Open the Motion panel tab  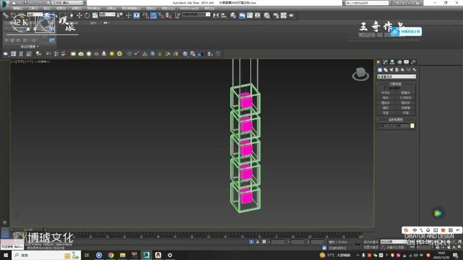400,62
